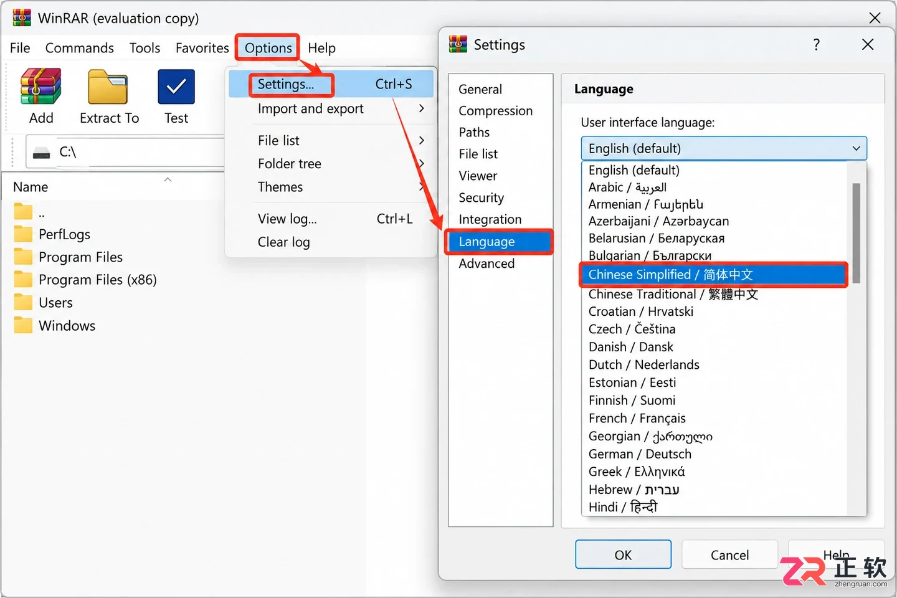Select the Users folder icon
Image resolution: width=897 pixels, height=598 pixels.
click(23, 303)
